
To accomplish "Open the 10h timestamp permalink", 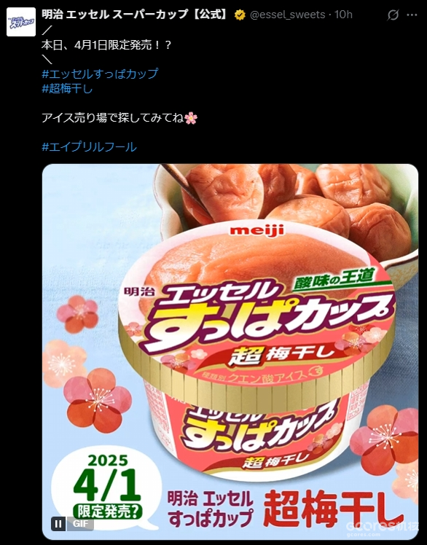I will 343,15.
